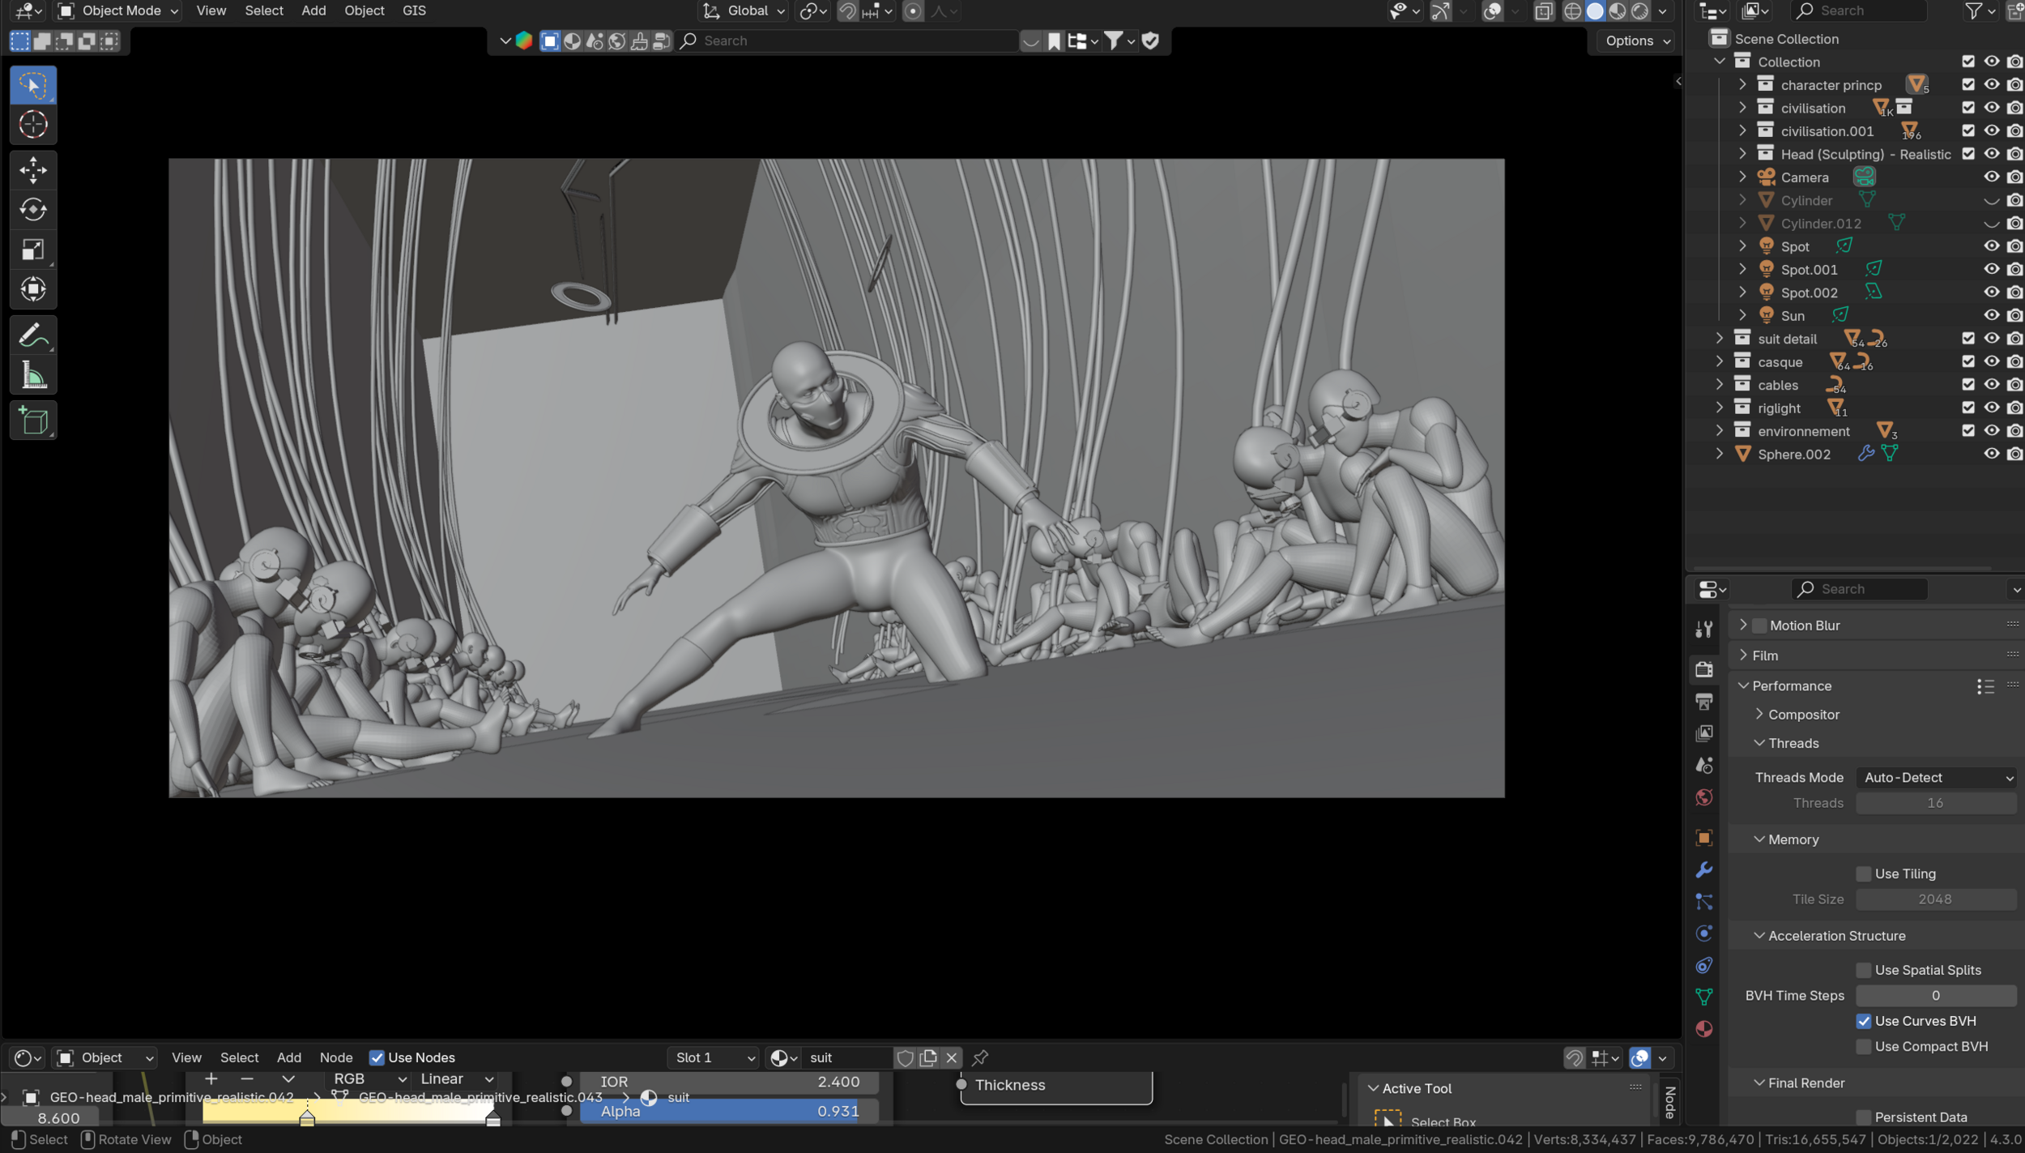Open the GIS menu
Viewport: 2025px width, 1153px height.
pos(413,11)
